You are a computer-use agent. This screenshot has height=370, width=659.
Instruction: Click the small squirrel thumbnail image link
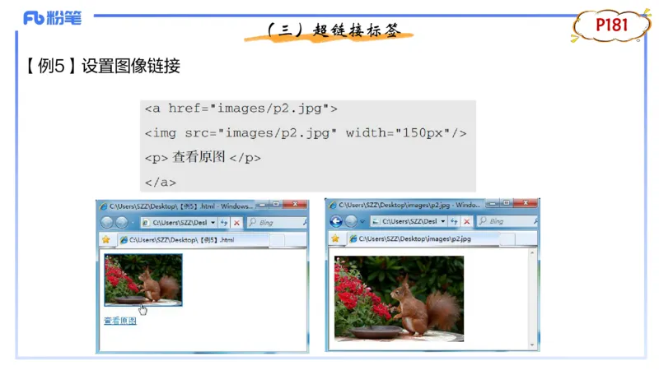pyautogui.click(x=143, y=280)
